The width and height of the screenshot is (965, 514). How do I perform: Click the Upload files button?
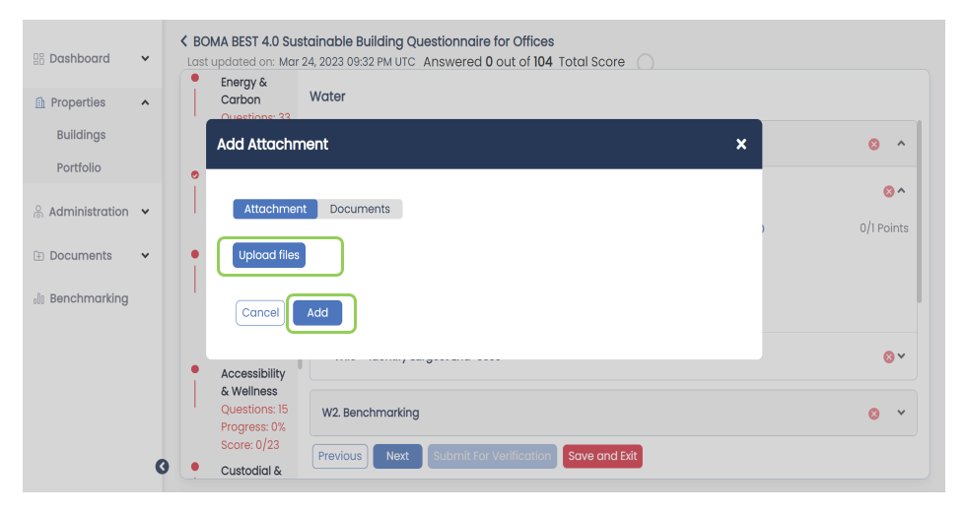[269, 255]
